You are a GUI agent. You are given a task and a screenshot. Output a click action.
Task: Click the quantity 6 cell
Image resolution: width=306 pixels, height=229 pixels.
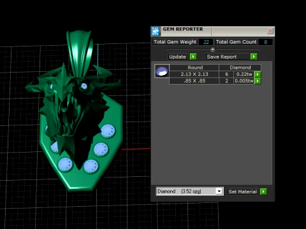coord(226,74)
